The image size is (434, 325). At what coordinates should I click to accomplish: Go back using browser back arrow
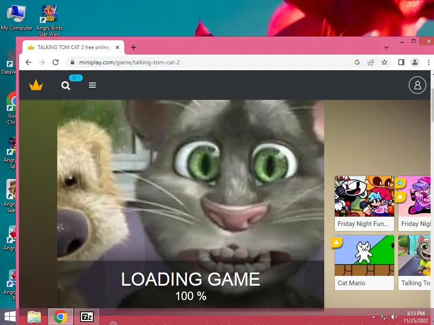click(x=28, y=62)
